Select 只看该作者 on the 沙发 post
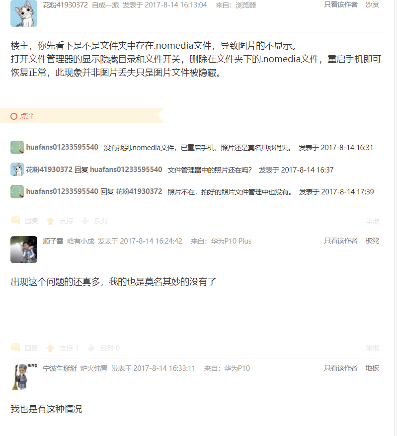The image size is (397, 436). tap(340, 5)
